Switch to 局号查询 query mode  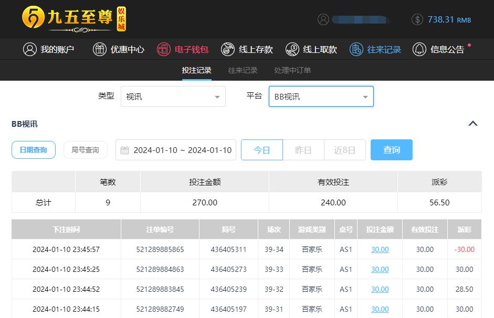85,150
